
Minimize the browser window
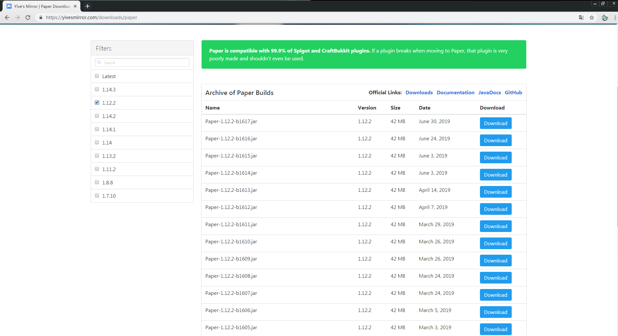pos(595,4)
